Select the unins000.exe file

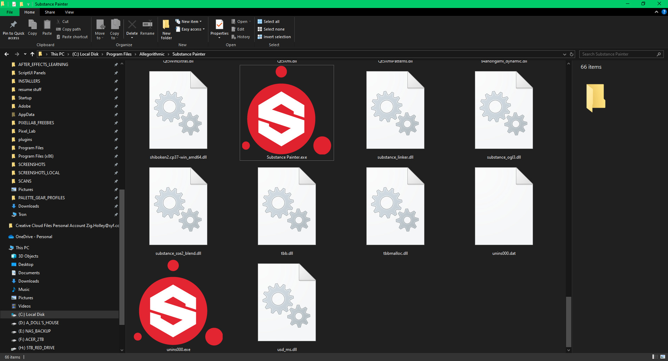178,305
